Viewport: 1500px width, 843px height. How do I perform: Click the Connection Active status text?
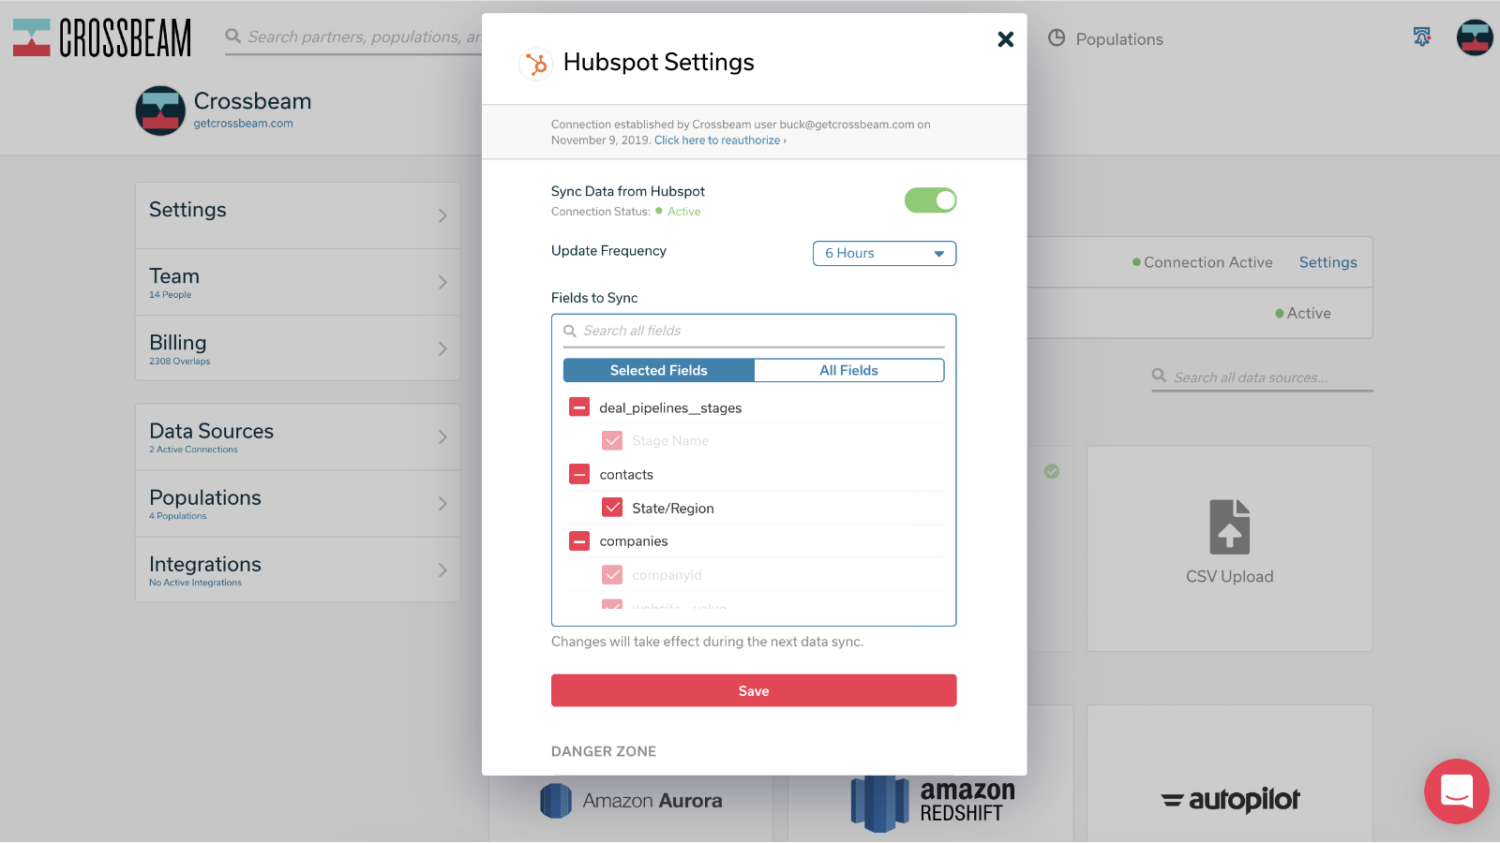click(1207, 262)
